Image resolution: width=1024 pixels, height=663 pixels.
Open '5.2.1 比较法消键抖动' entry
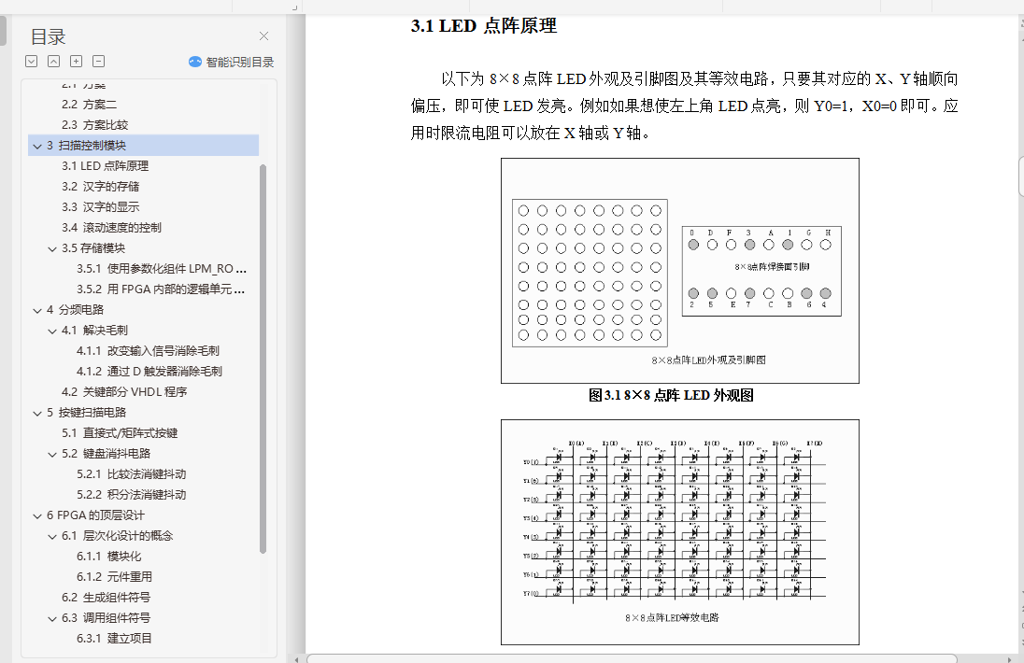(x=131, y=474)
